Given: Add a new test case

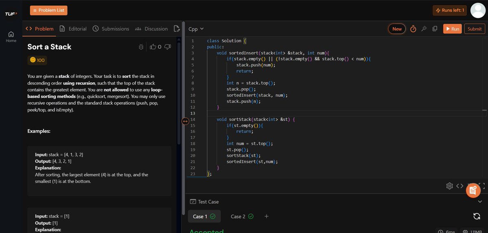Looking at the screenshot, I should pyautogui.click(x=266, y=216).
